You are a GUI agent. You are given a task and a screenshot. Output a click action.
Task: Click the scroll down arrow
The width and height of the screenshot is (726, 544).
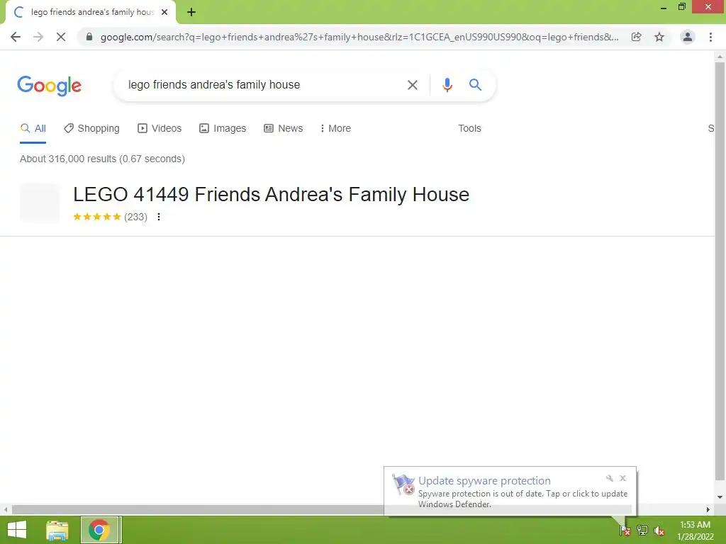pyautogui.click(x=720, y=497)
